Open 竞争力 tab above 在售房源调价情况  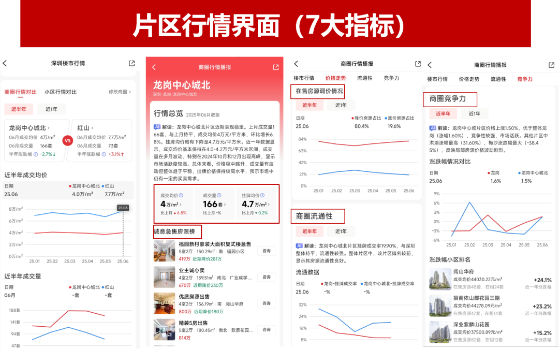click(391, 78)
